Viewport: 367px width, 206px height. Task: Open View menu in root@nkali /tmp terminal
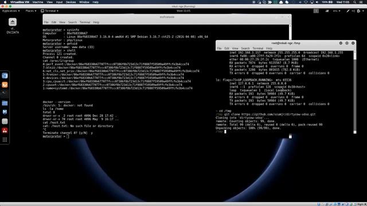click(235, 48)
